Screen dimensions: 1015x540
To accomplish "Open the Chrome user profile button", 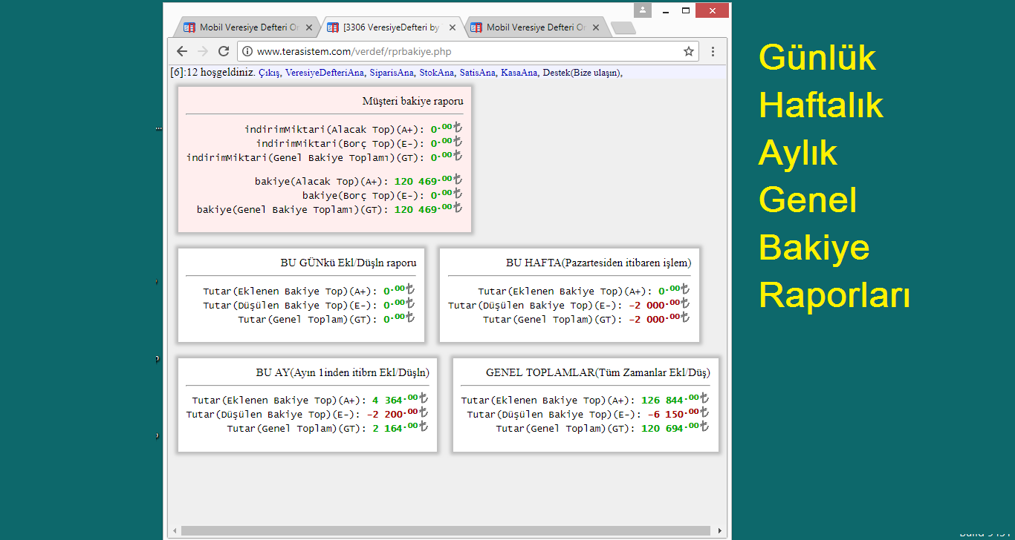I will pyautogui.click(x=643, y=10).
